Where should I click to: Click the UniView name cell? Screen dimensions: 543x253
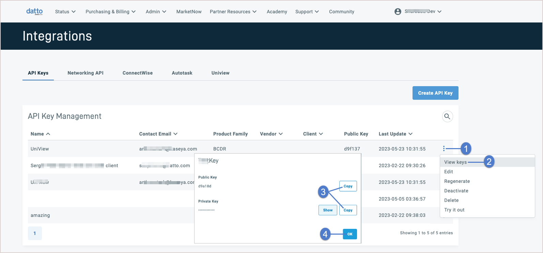coord(40,149)
